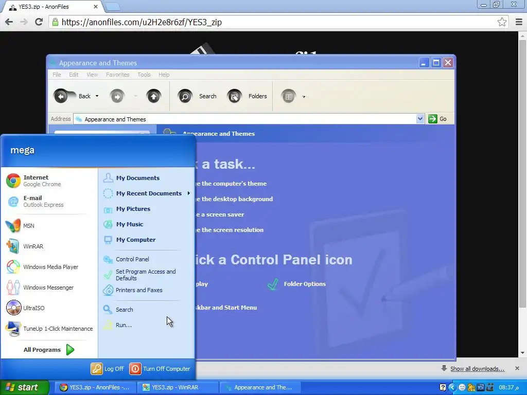Image resolution: width=527 pixels, height=395 pixels.
Task: Open the View menu
Action: pyautogui.click(x=92, y=75)
